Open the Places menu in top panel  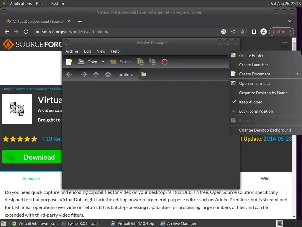(x=42, y=4)
